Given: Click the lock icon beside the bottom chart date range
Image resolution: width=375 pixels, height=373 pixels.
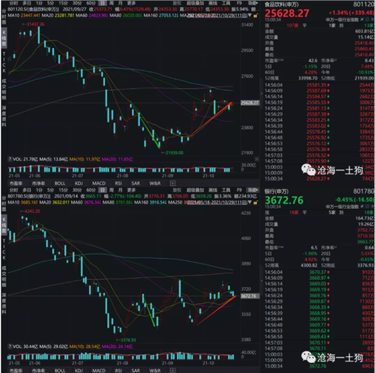Looking at the screenshot, I should tap(256, 203).
